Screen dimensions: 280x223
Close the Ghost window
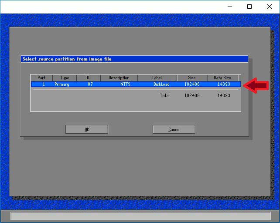269,7
